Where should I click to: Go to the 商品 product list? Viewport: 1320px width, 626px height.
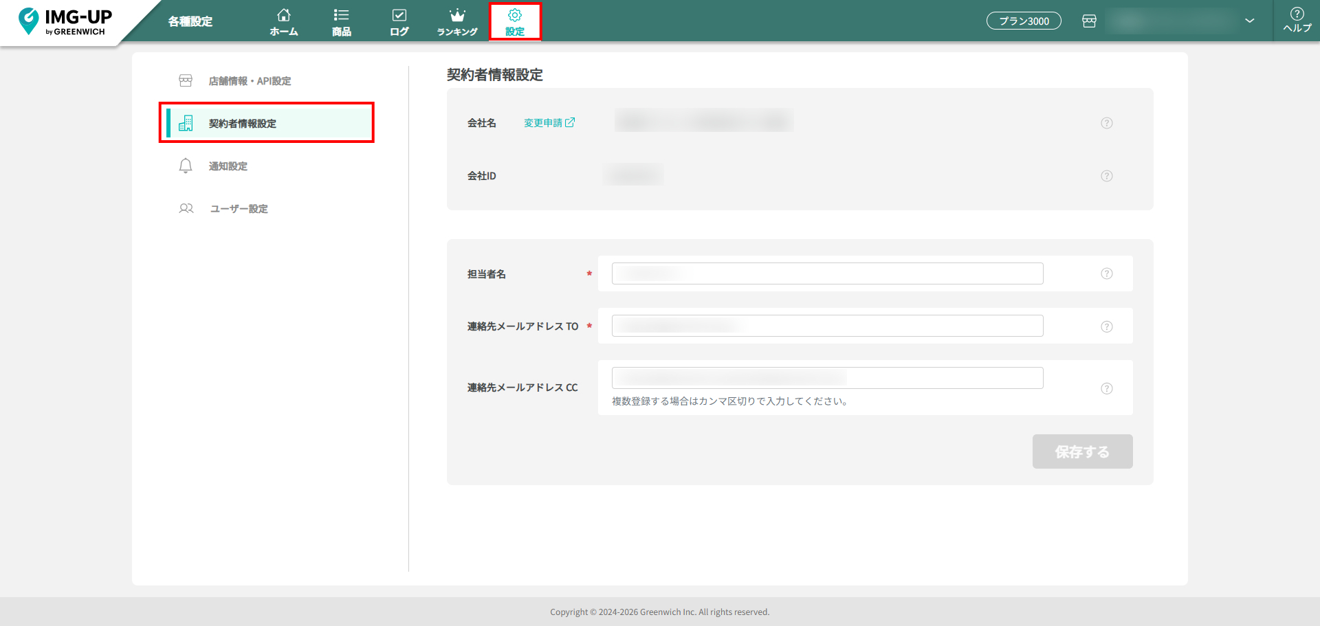[x=341, y=22]
